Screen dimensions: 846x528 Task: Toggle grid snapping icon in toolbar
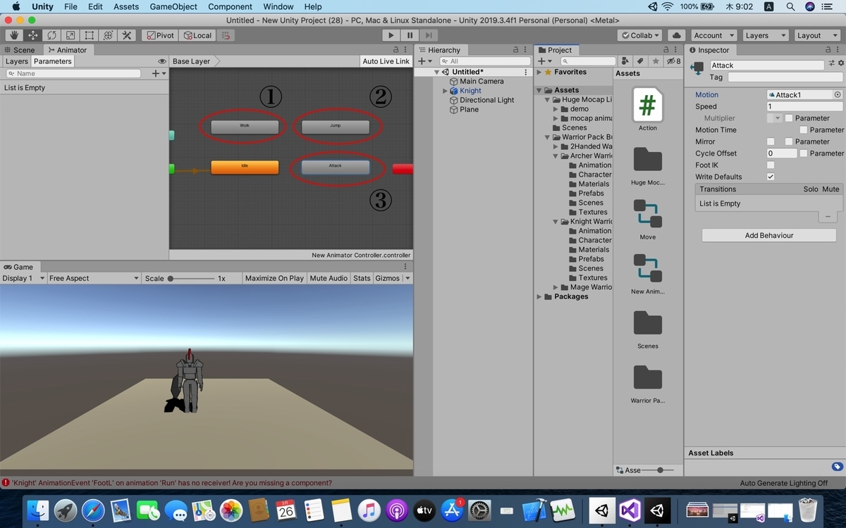pos(226,35)
